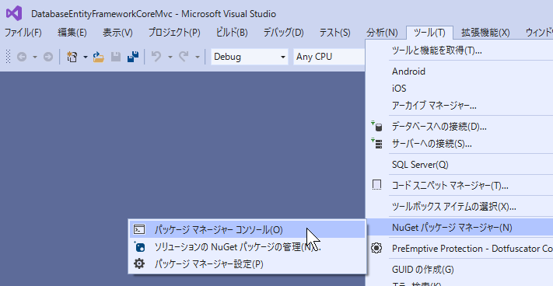The height and width of the screenshot is (286, 553).
Task: Open the Any CPU platform dropdown
Action: [x=329, y=57]
